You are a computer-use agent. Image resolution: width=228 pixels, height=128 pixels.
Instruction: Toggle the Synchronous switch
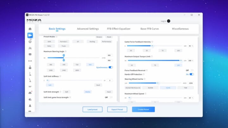[x=111, y=67]
